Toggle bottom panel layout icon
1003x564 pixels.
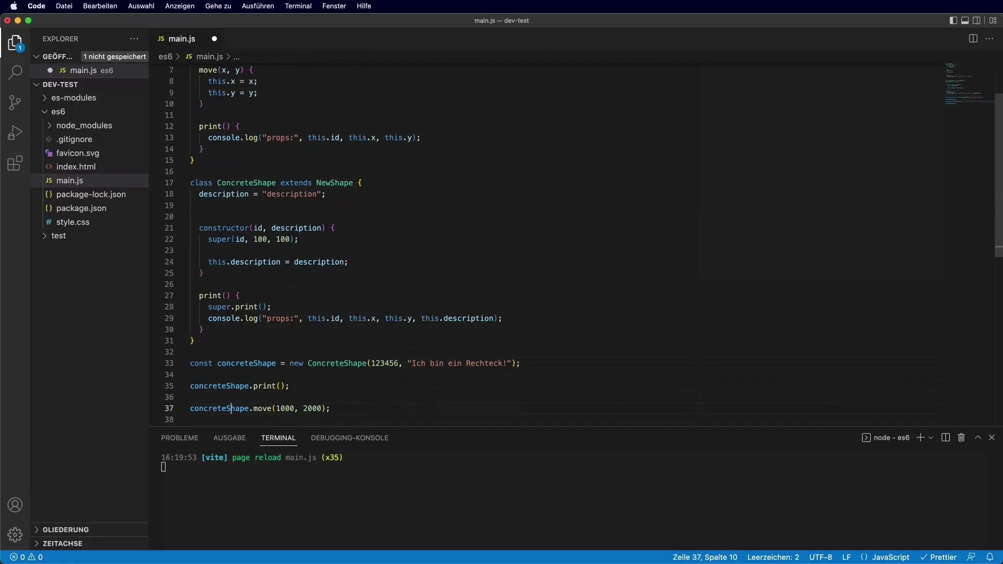[x=965, y=20]
